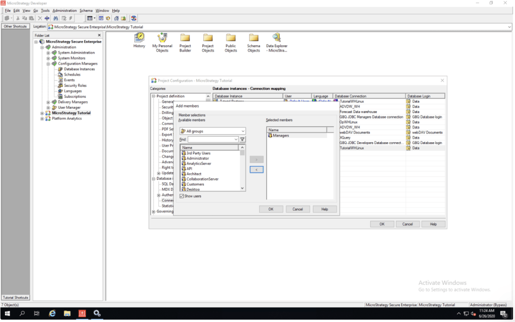
Task: Expand the System Administration tree node
Action: pyautogui.click(x=49, y=53)
